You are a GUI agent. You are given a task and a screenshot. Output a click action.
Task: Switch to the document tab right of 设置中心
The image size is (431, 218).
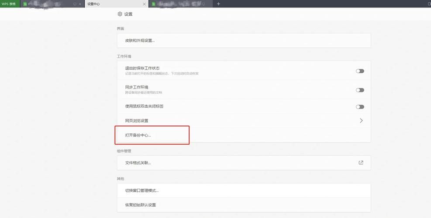[181, 4]
